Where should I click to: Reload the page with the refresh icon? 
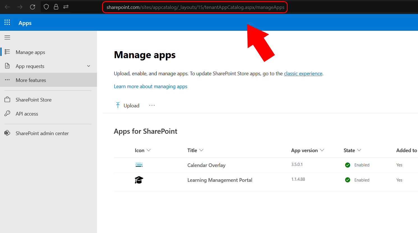(33, 7)
